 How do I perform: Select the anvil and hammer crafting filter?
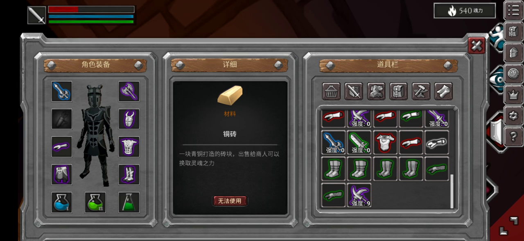pos(421,91)
